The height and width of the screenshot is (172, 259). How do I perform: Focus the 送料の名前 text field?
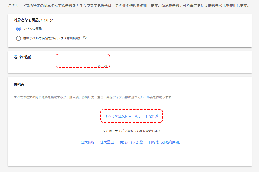pos(86,60)
